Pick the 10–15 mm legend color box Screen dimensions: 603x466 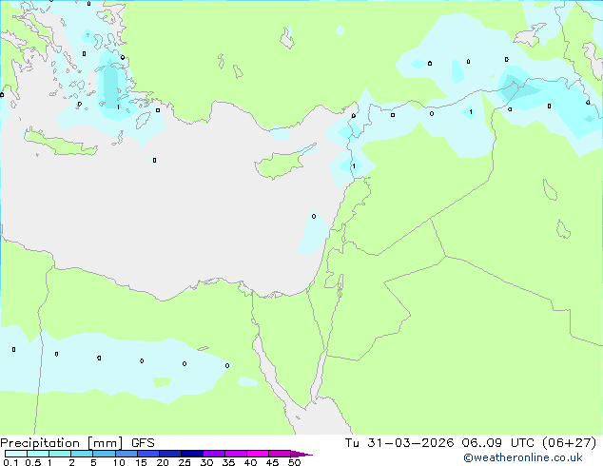126,454
